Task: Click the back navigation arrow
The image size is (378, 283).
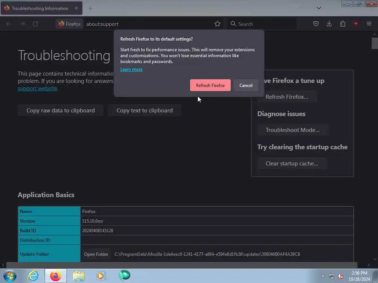Action: [x=9, y=24]
